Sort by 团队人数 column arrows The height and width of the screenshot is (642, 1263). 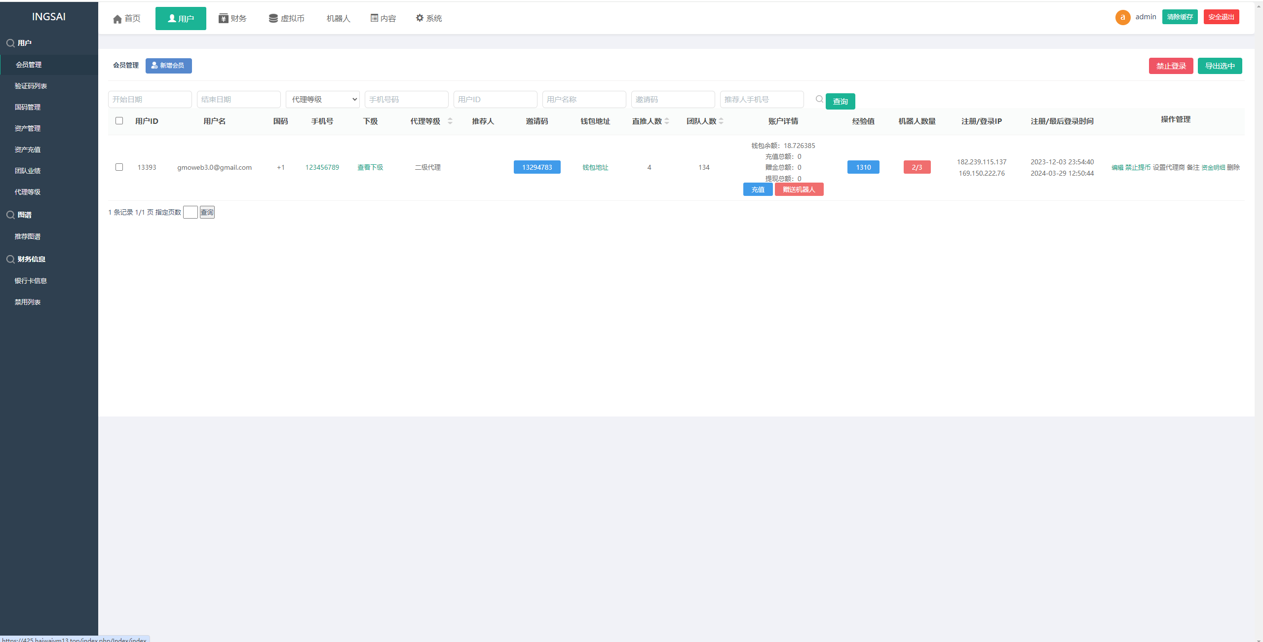(x=721, y=121)
